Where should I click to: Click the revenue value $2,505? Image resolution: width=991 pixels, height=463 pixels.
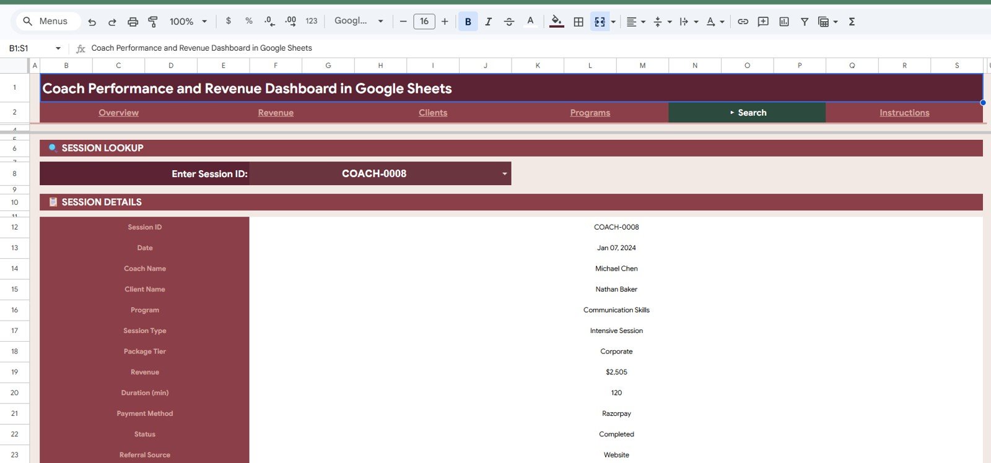[x=616, y=372]
